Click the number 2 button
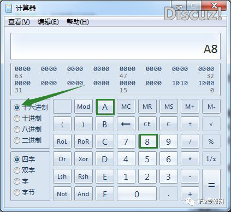Screen dimensions: 231x212 [147, 176]
